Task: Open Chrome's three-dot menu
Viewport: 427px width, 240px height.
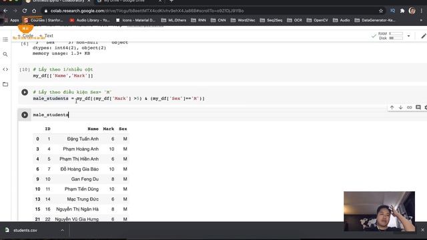Action: (x=422, y=11)
